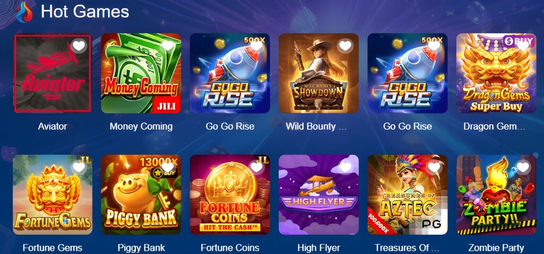The height and width of the screenshot is (254, 544).
Task: Click heart icon on Piggy Bank
Action: tap(167, 167)
